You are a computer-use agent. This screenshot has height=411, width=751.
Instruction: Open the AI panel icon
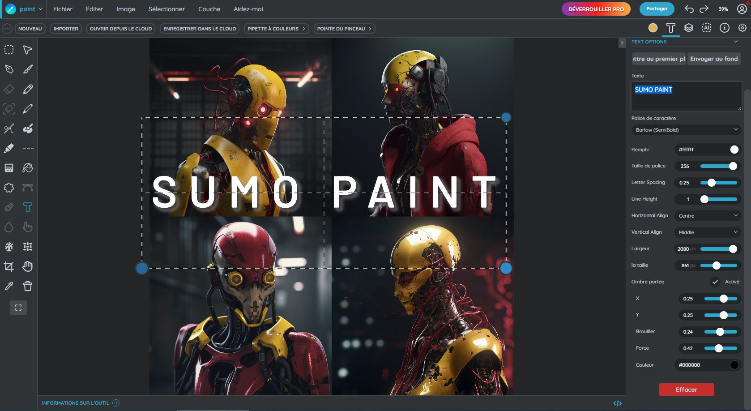[x=707, y=28]
